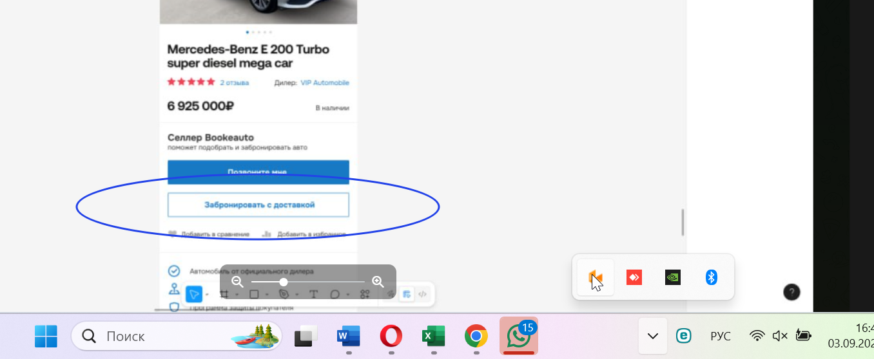
Task: Open Pen tool options dropdown arrow
Action: (297, 295)
